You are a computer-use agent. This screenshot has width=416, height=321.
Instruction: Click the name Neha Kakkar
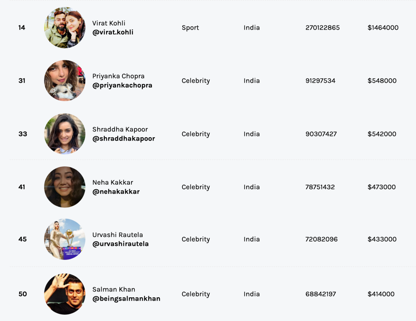(x=113, y=183)
